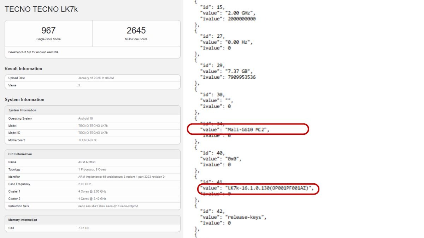Image resolution: width=424 pixels, height=238 pixels.
Task: Select JSON "value": "0.00 Hz" line
Action: coord(226,42)
